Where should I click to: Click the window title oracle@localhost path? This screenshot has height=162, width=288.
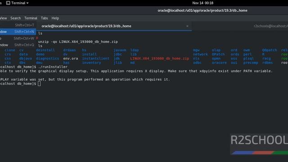pyautogui.click(x=202, y=10)
